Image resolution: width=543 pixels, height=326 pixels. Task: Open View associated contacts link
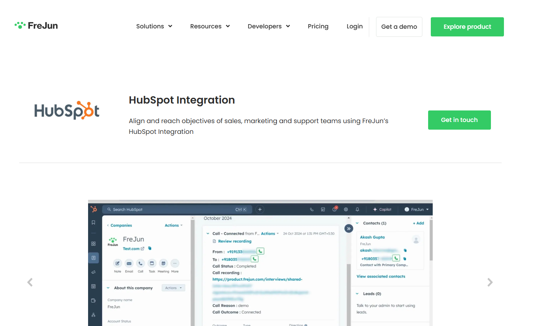(381, 276)
